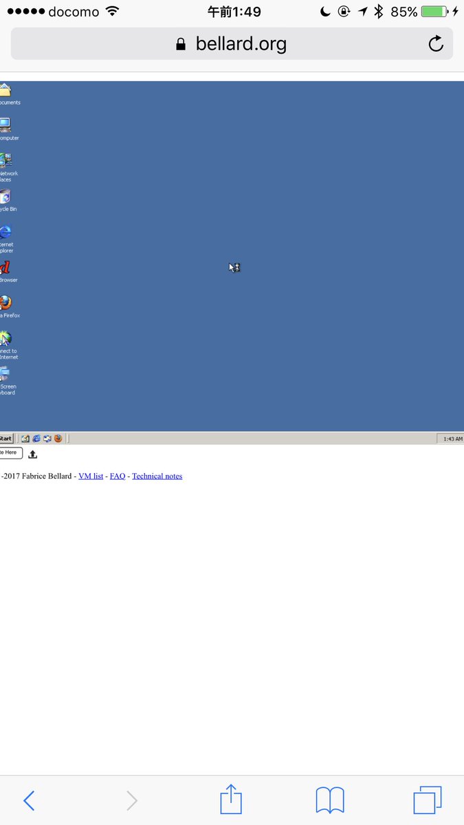Click first quick launch icon beside Start
Image resolution: width=464 pixels, height=825 pixels.
point(25,438)
